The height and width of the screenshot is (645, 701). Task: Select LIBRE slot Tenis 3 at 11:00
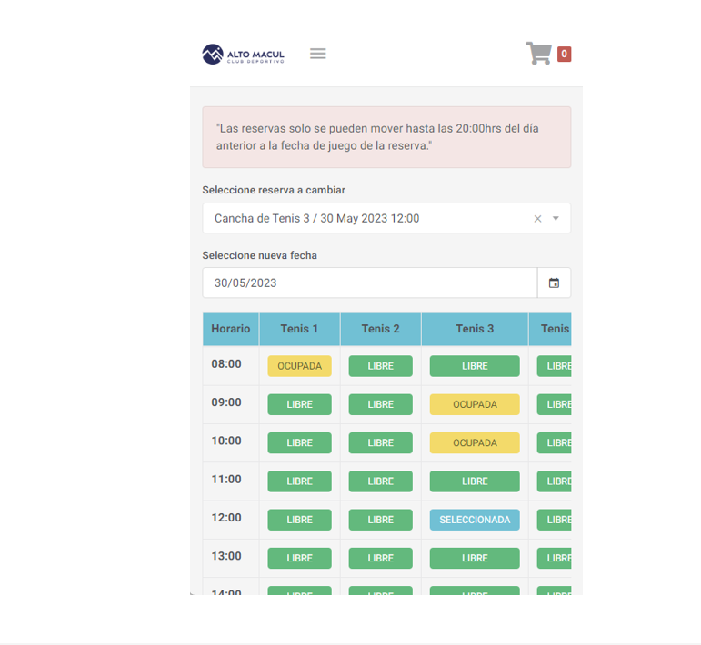(475, 481)
